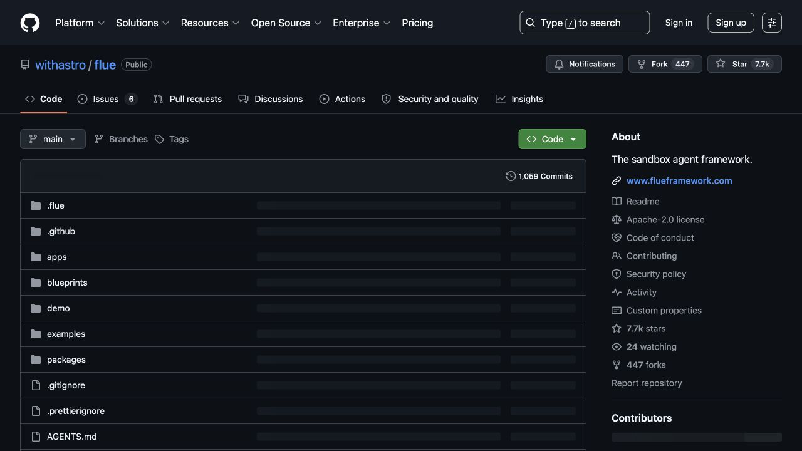This screenshot has height=451, width=802.
Task: Click folder icon next to demo
Action: click(36, 308)
